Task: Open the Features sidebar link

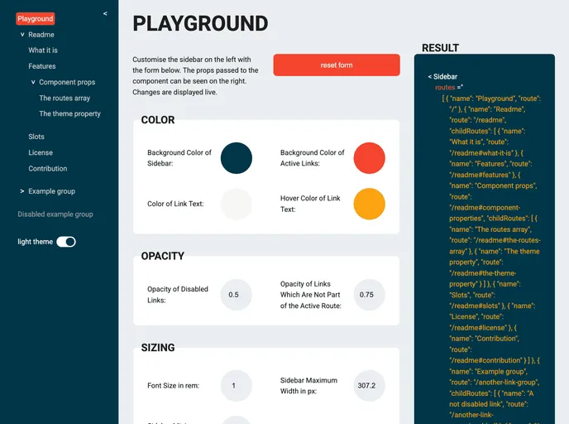Action: [42, 66]
